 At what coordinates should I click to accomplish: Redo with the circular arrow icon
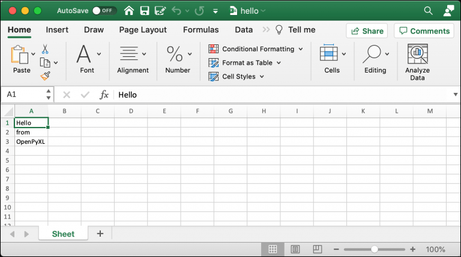[x=199, y=11]
